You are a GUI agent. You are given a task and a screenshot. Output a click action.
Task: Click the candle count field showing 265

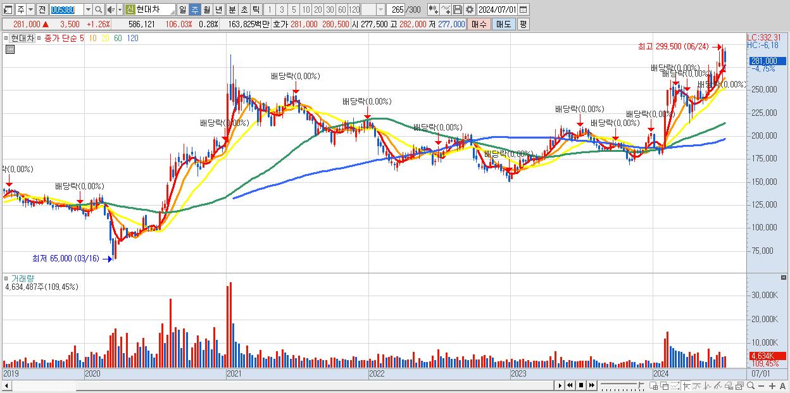click(x=397, y=9)
